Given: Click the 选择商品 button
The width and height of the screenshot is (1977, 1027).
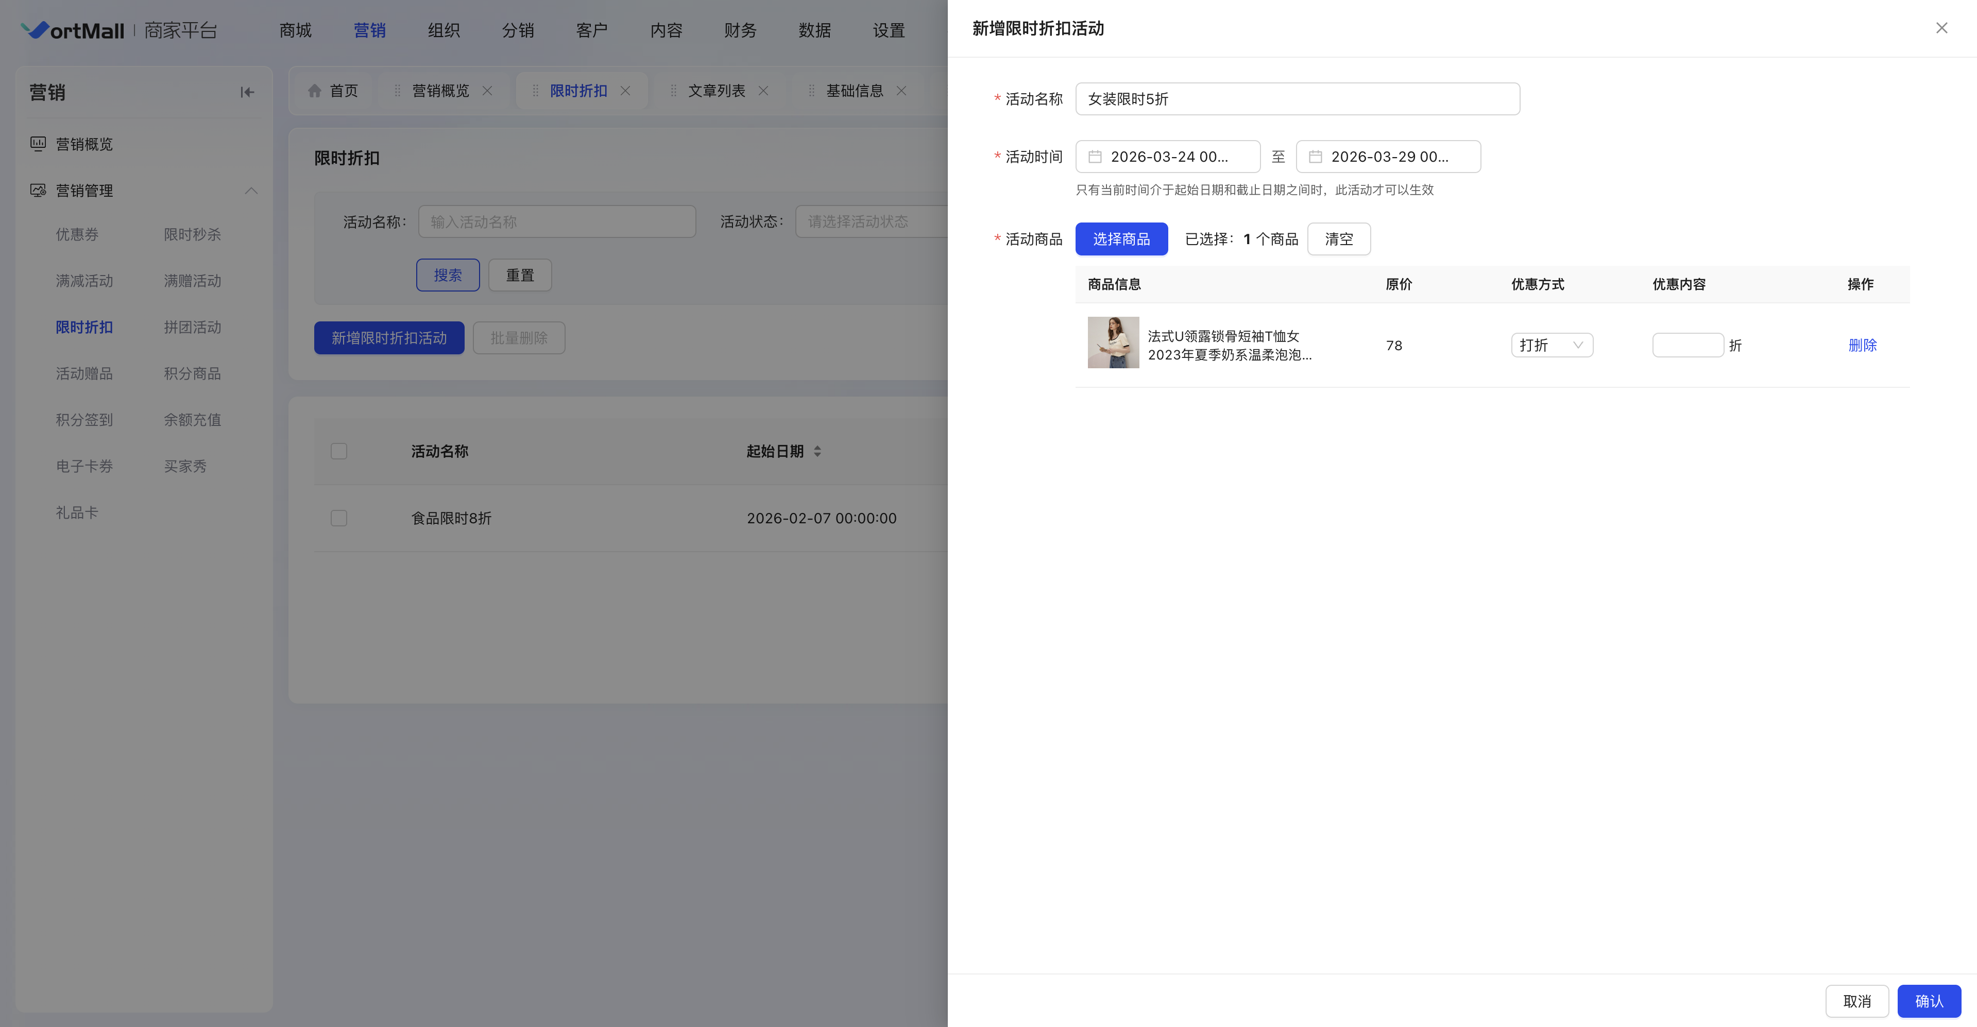Looking at the screenshot, I should coord(1120,239).
